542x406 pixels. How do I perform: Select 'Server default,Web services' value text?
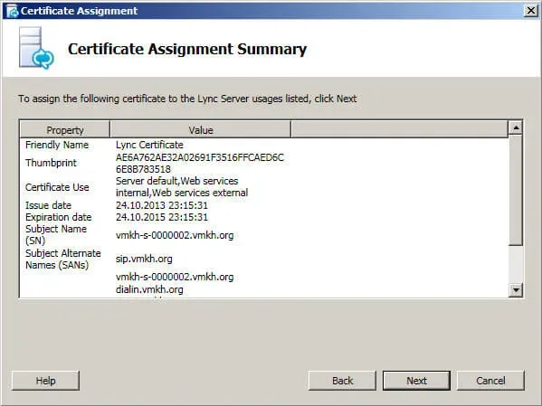176,181
